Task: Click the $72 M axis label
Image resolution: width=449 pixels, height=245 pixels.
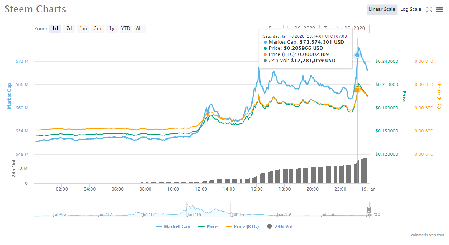Action: [x=22, y=61]
